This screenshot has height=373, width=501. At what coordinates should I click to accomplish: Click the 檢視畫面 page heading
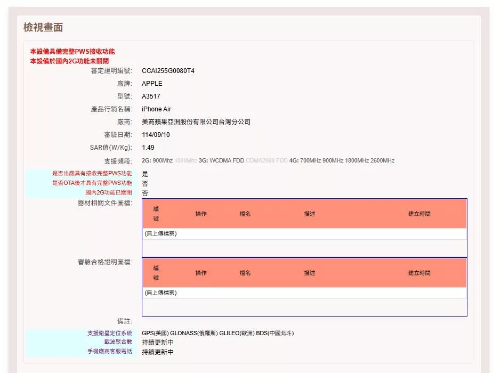(x=43, y=27)
